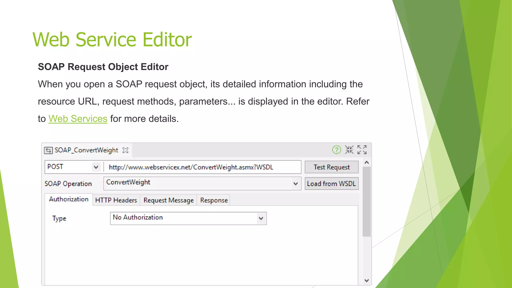Open the No Authorization type dropdown

(x=261, y=218)
